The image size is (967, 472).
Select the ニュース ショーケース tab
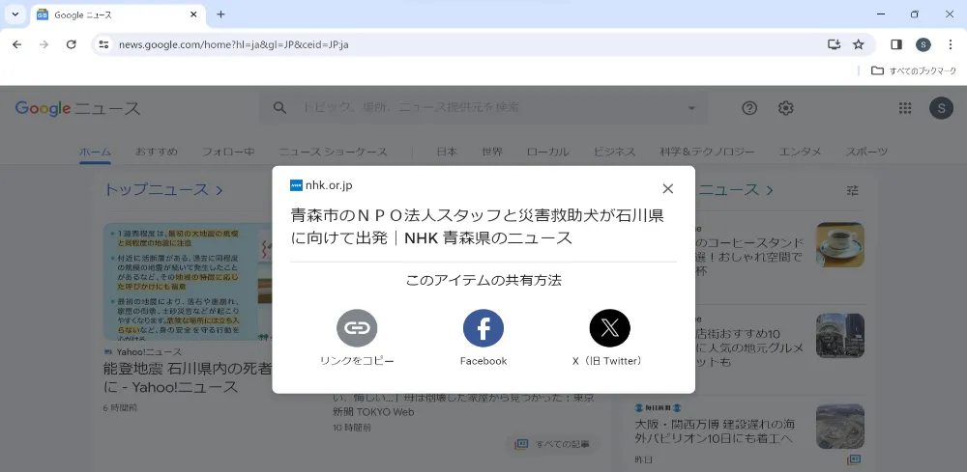[x=333, y=152]
